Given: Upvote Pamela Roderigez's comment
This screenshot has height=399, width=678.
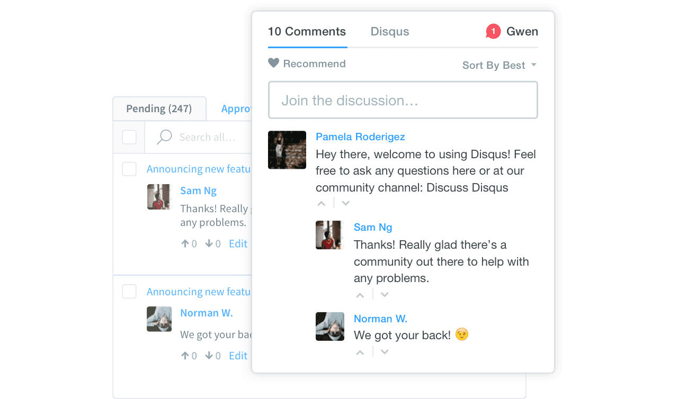Looking at the screenshot, I should pos(322,203).
